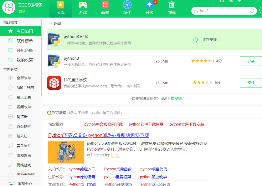Click the 安装 button for 我的魔法学校

(x=251, y=83)
